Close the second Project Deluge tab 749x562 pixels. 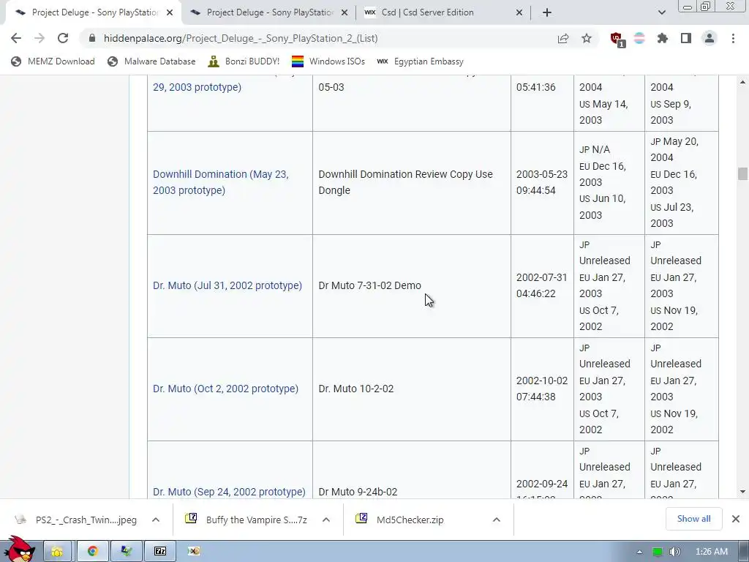(x=345, y=13)
